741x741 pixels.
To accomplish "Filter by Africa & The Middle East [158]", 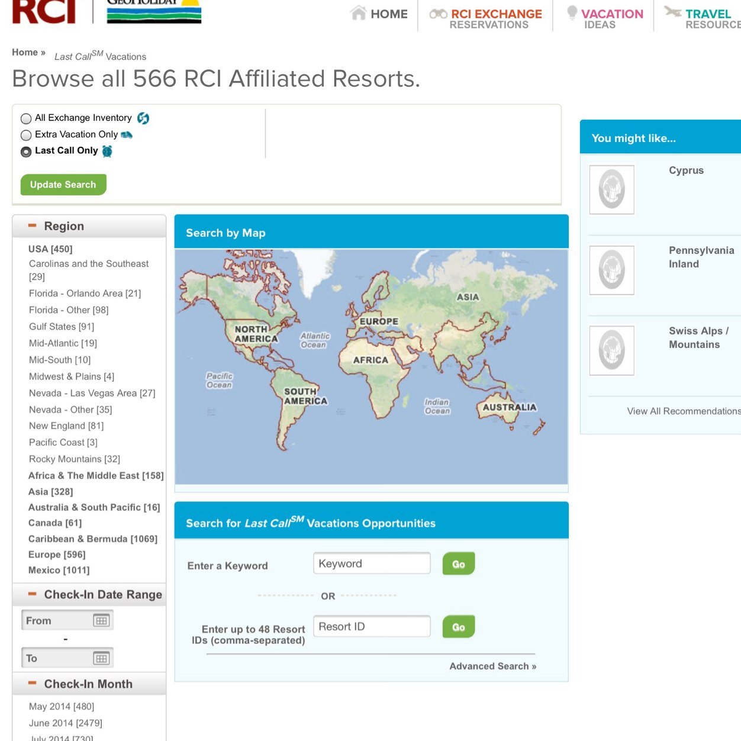I will pyautogui.click(x=96, y=476).
